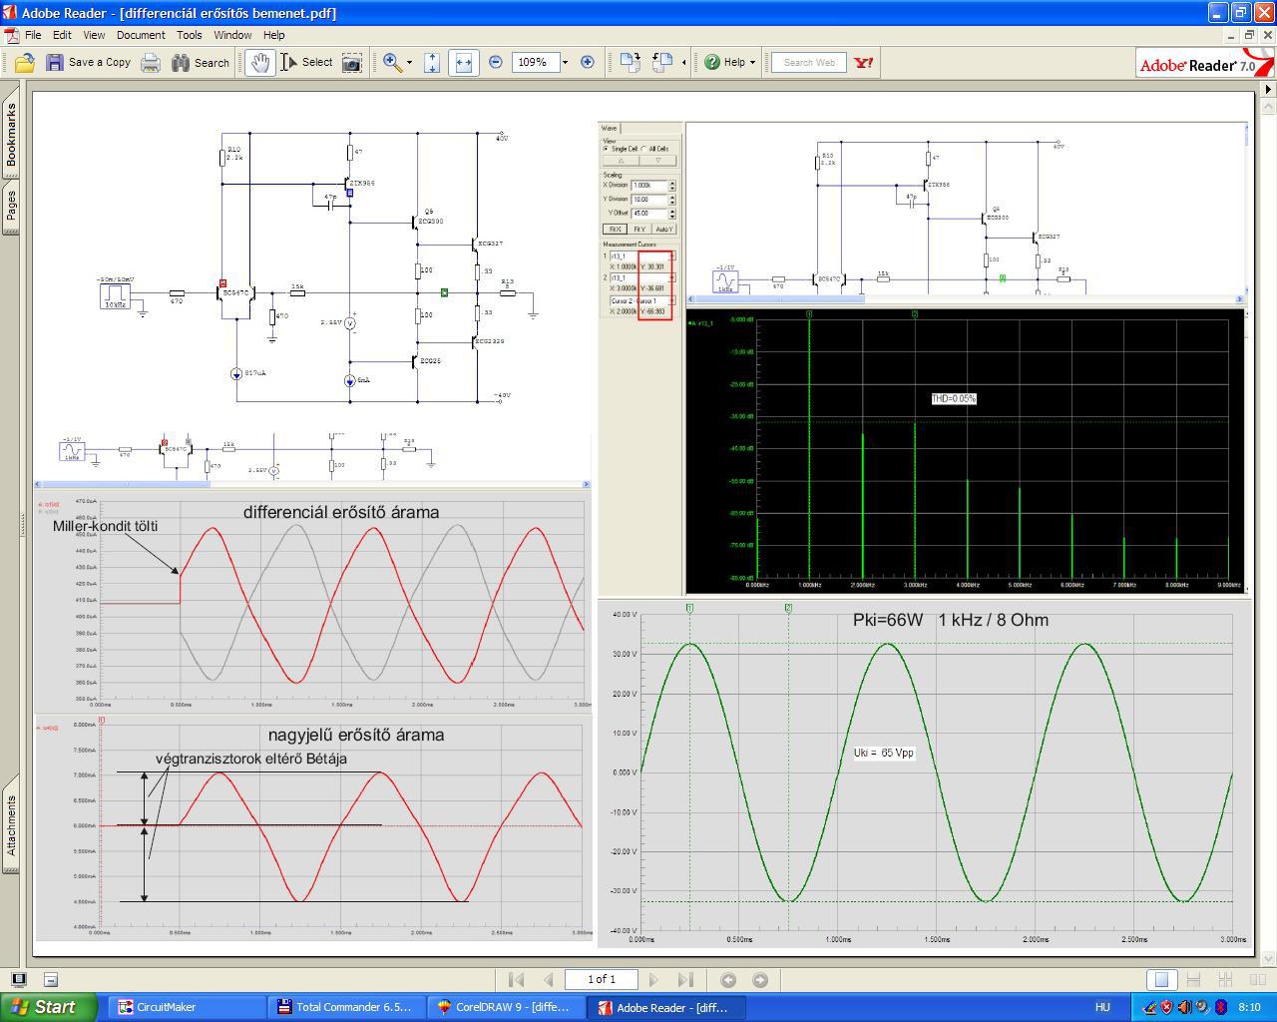The width and height of the screenshot is (1277, 1022).
Task: Click the Save a Copy button
Action: point(88,62)
